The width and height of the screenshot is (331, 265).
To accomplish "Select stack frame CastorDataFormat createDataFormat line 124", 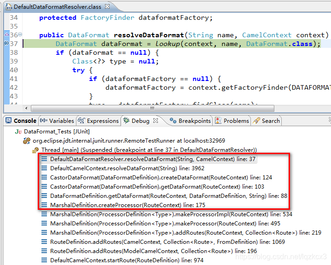I will [161, 178].
